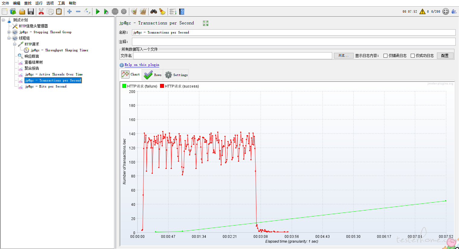
Task: Open the 查找 menu
Action: pyautogui.click(x=28, y=3)
